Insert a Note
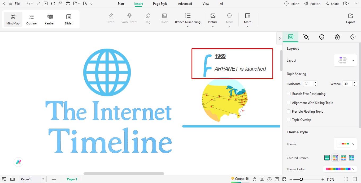Image resolution: width=361 pixels, height=183 pixels. [x=111, y=19]
